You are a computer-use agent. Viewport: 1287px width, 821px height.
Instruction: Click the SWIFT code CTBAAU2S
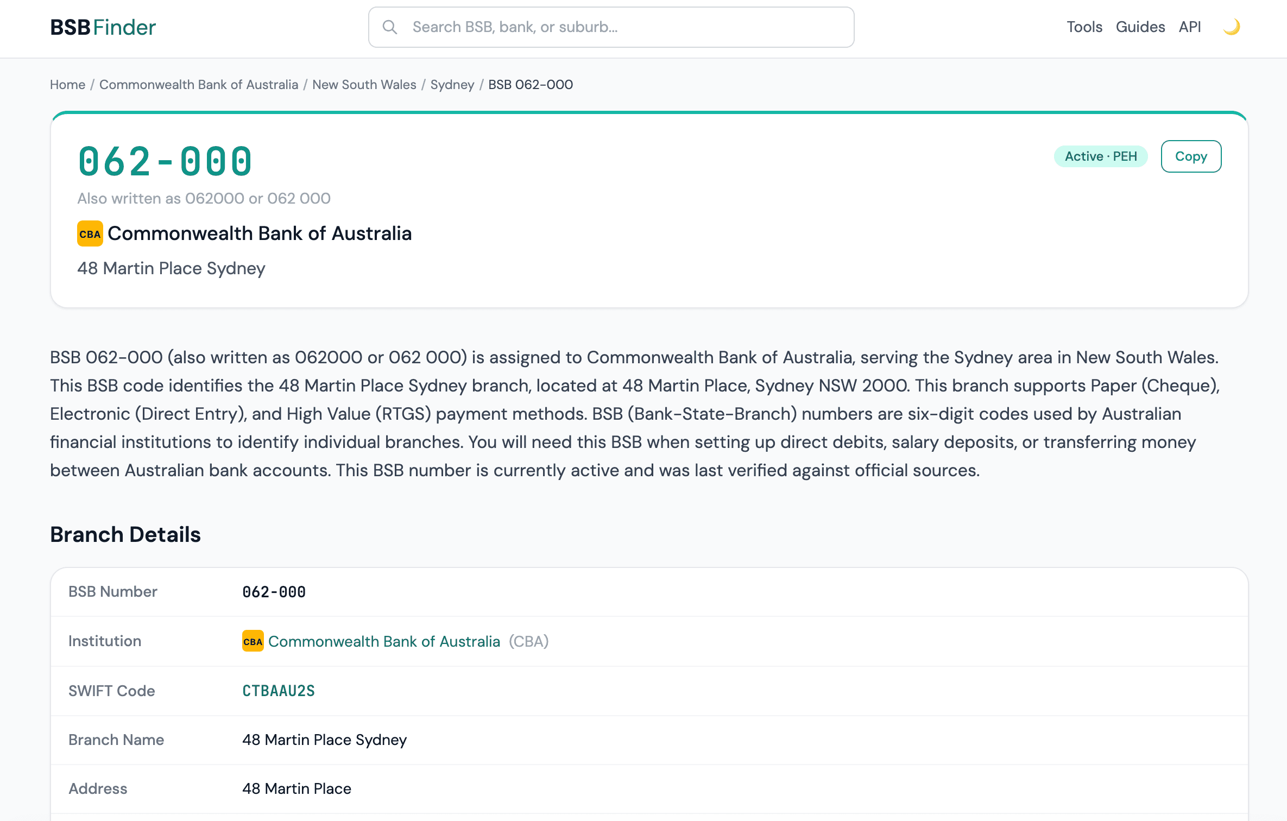click(278, 691)
